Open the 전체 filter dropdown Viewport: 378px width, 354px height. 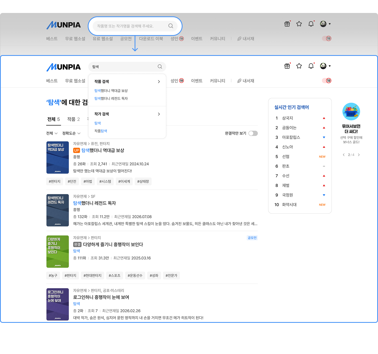[x=52, y=133]
